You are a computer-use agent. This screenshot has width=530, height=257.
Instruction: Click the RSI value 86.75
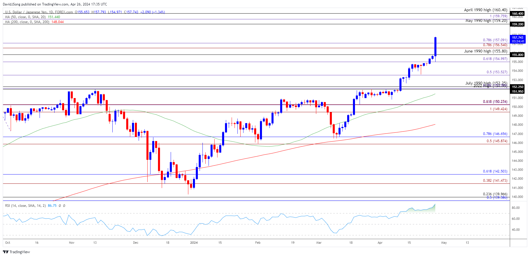tap(52, 206)
